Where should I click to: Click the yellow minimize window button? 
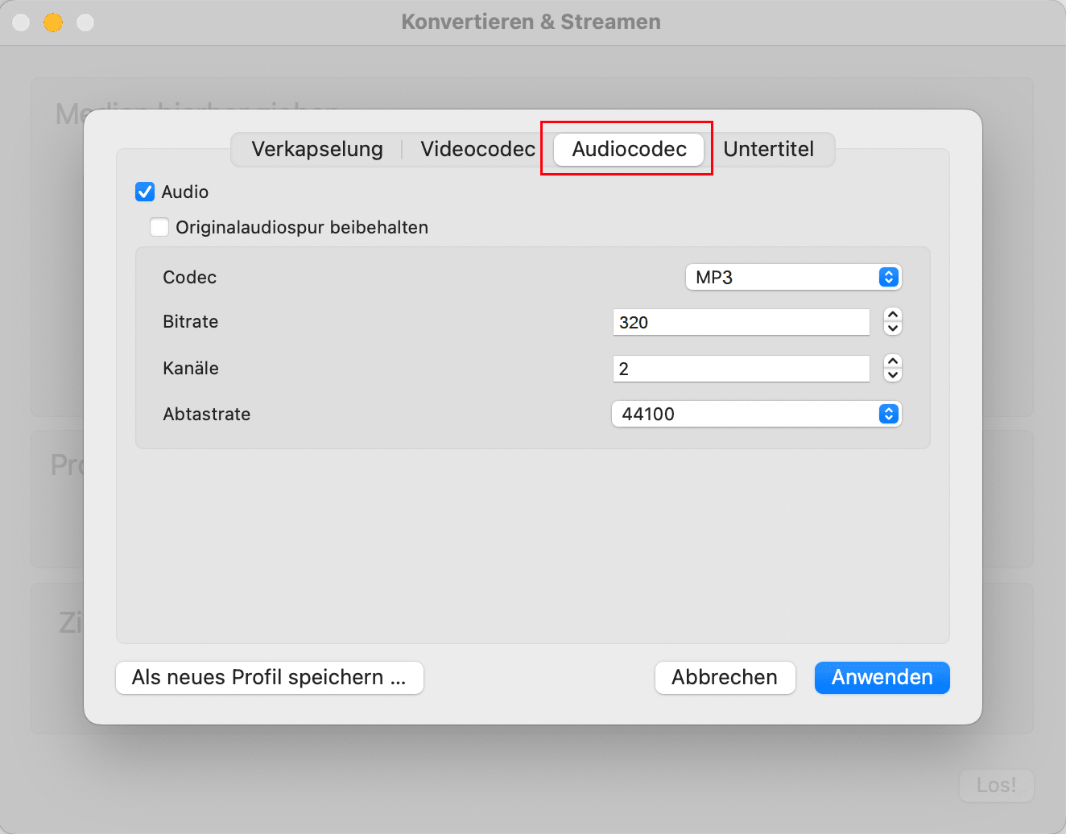(x=53, y=23)
